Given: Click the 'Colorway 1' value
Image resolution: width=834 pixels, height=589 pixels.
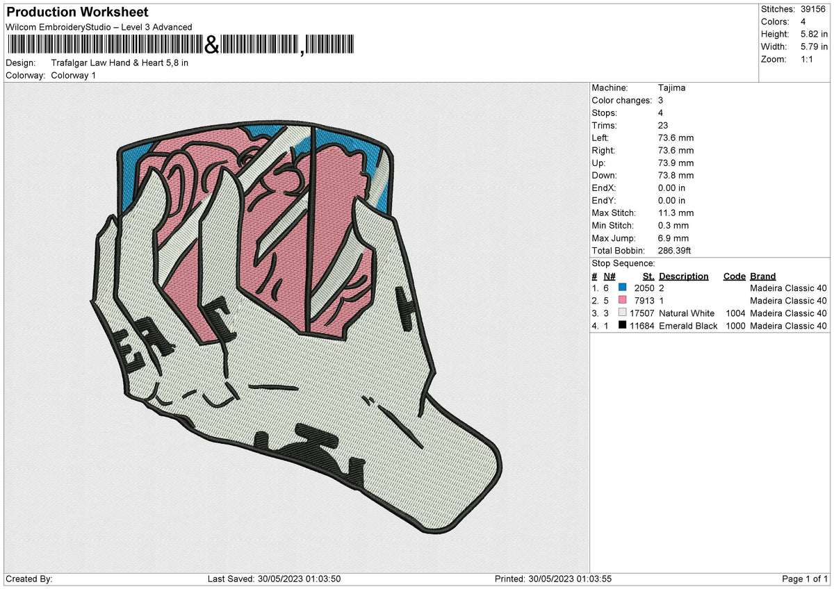Looking at the screenshot, I should pyautogui.click(x=74, y=75).
